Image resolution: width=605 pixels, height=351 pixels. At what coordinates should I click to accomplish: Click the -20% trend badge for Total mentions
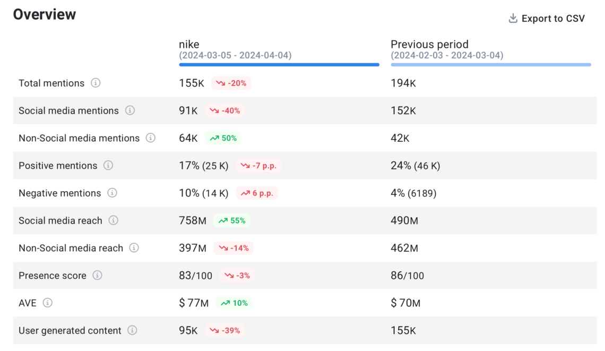click(231, 83)
